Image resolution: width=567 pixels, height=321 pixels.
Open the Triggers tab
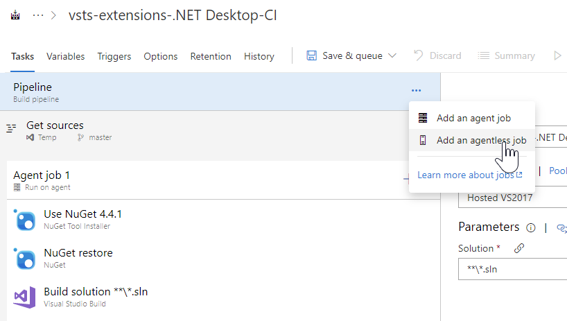[114, 56]
